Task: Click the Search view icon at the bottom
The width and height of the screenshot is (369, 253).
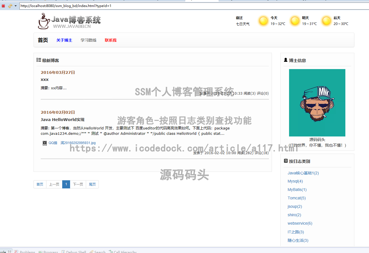Action: coord(91,252)
